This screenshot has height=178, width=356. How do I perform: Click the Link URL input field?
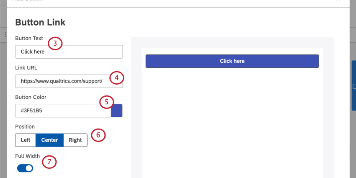coord(69,81)
